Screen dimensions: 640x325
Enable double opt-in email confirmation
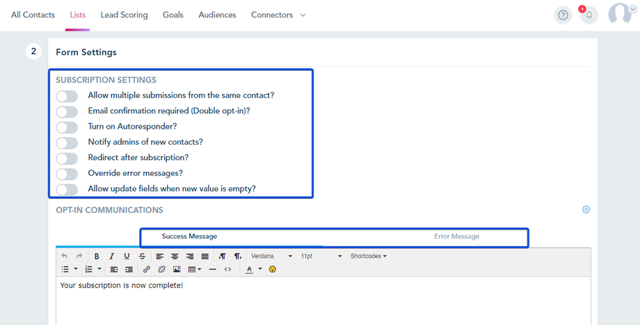pos(67,112)
